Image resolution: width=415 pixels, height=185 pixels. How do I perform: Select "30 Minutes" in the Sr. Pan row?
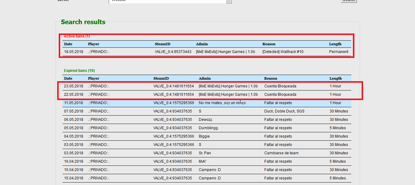click(339, 153)
